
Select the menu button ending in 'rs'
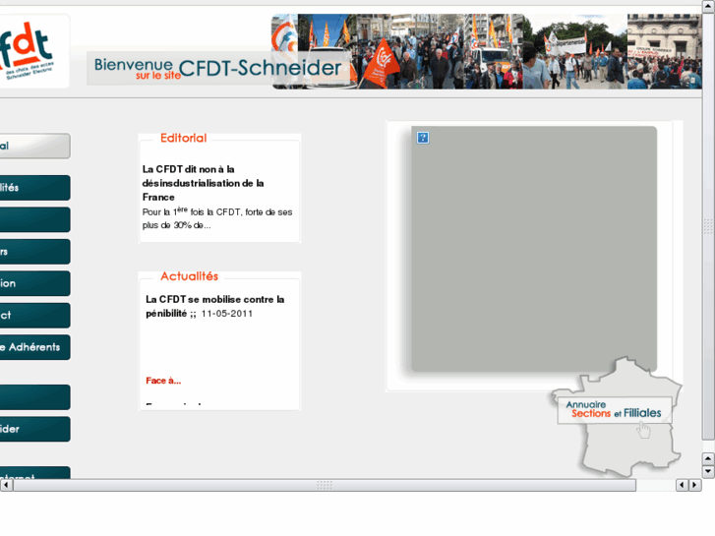(x=34, y=252)
